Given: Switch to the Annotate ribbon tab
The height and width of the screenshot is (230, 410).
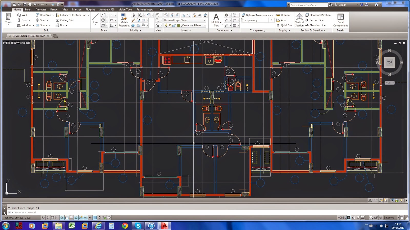Looking at the screenshot, I should (41, 9).
